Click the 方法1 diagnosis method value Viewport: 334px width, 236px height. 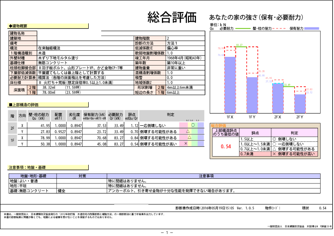tap(172, 43)
